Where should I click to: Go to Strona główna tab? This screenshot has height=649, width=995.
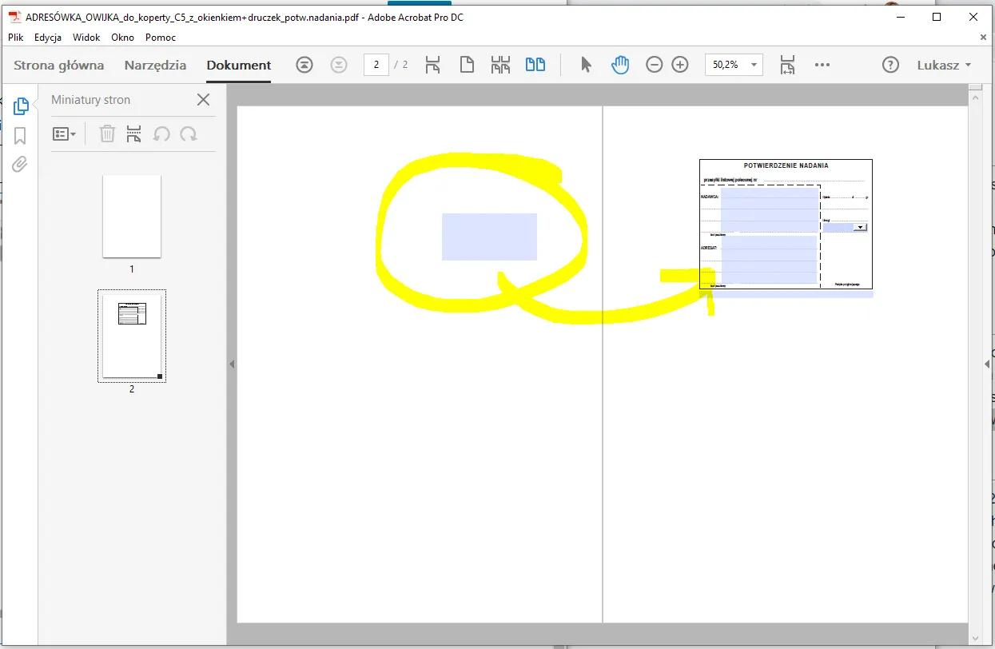pos(59,66)
